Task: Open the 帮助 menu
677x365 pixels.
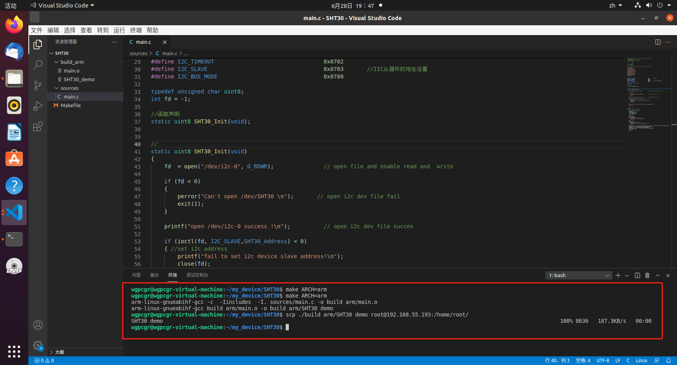Action: click(x=153, y=30)
